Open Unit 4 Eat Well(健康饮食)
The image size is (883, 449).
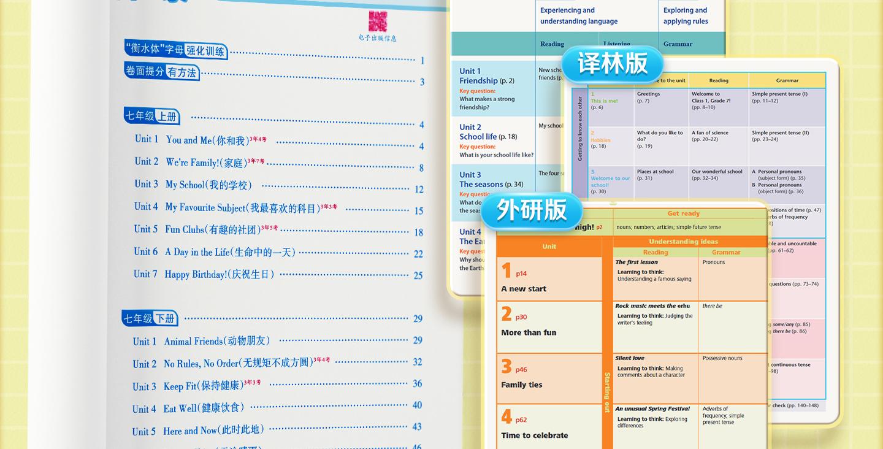pyautogui.click(x=277, y=407)
